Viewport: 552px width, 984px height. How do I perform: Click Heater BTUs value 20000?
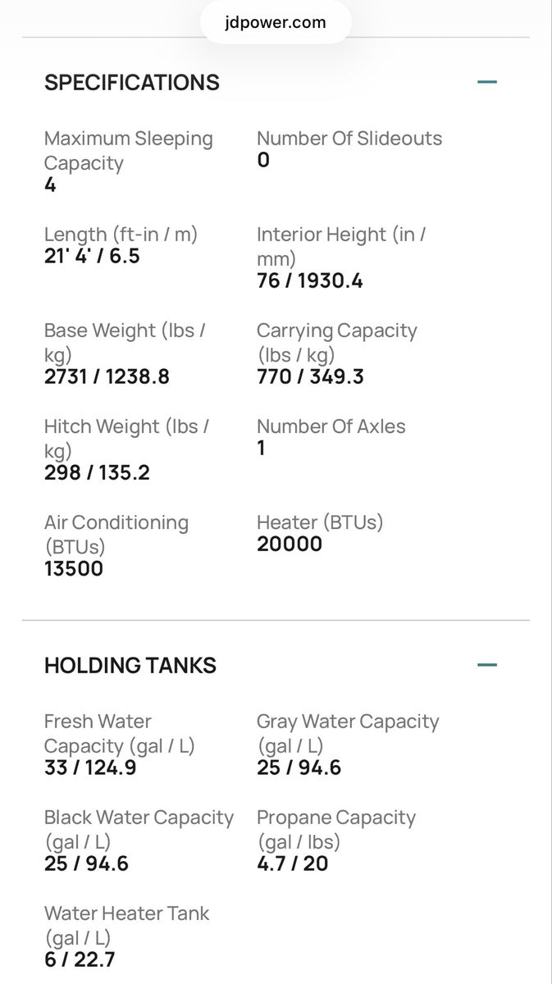tap(290, 544)
